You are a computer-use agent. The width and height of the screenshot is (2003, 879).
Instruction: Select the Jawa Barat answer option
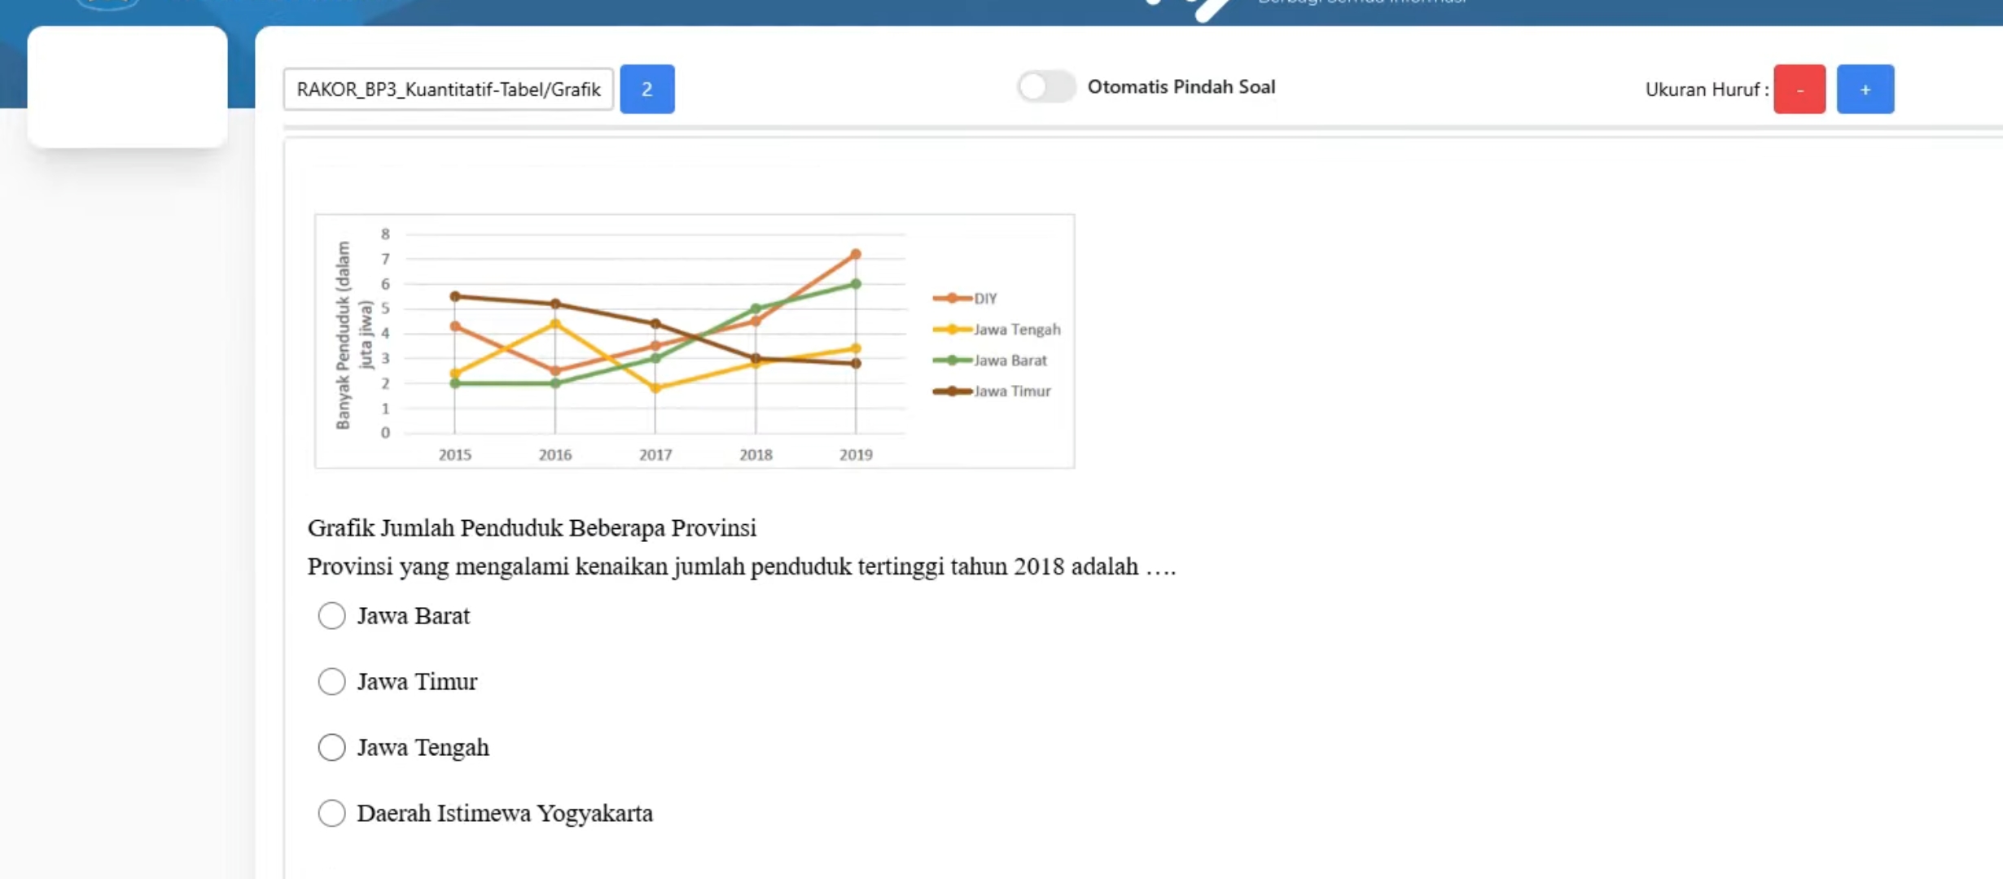331,616
